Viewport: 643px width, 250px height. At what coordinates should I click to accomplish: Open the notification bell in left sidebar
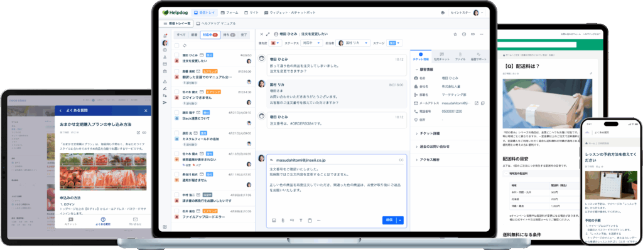point(165,35)
